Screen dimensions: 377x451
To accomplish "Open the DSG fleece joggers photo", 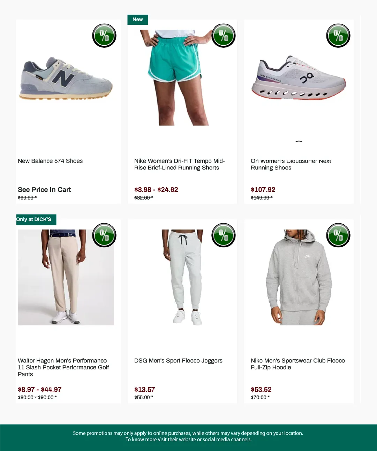I will coord(182,277).
